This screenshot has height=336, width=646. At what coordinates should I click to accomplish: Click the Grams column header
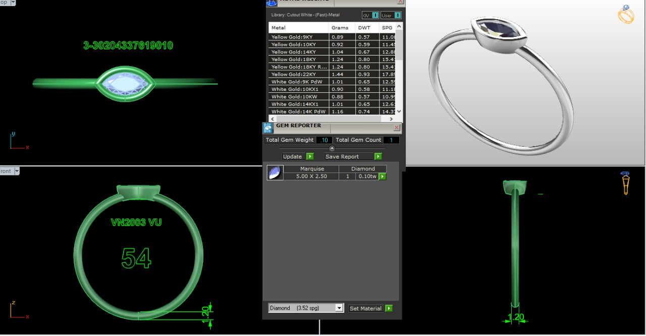pyautogui.click(x=342, y=28)
